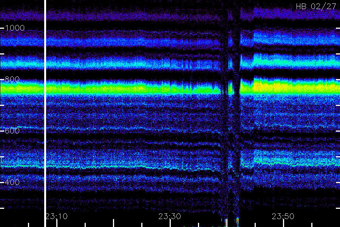Click the HB 02/27 station date label
Viewport: 340px width, 227px height.
coord(316,6)
